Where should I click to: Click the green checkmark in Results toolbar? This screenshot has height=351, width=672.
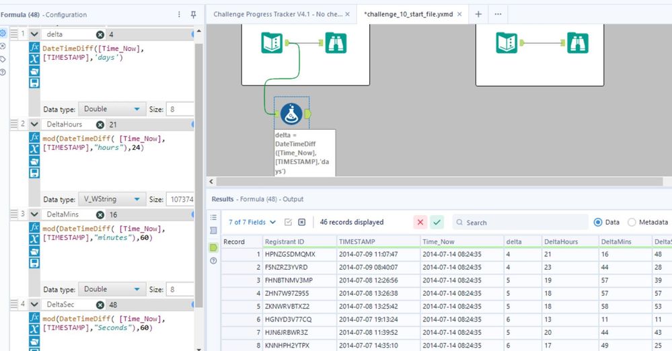(x=437, y=222)
